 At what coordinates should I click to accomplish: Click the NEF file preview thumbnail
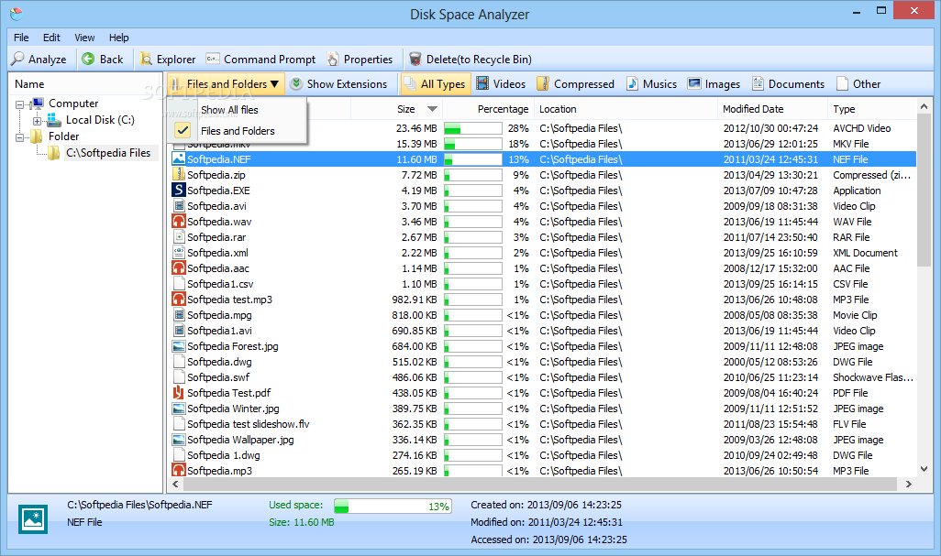(33, 518)
